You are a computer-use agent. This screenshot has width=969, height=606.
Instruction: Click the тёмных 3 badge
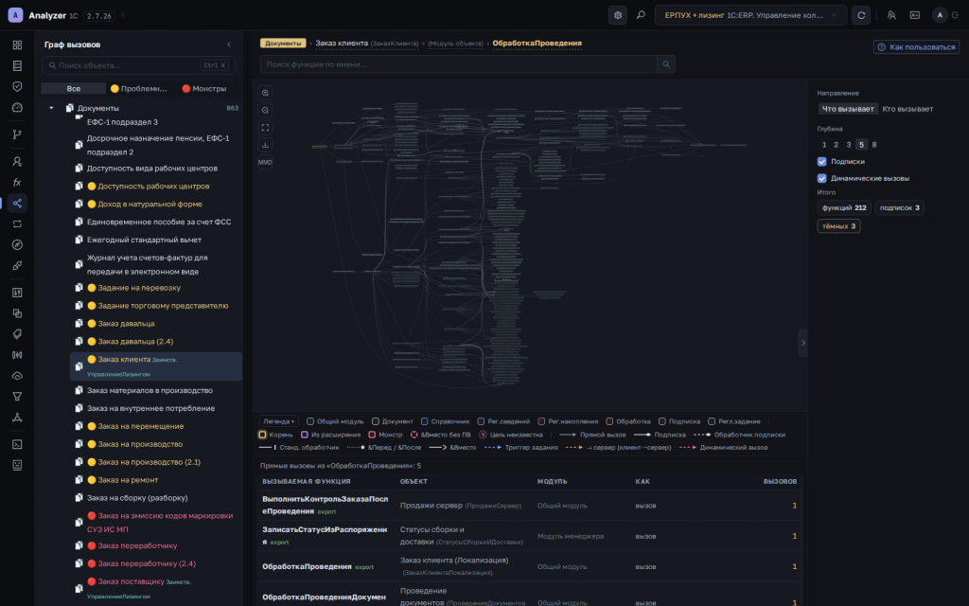(838, 226)
